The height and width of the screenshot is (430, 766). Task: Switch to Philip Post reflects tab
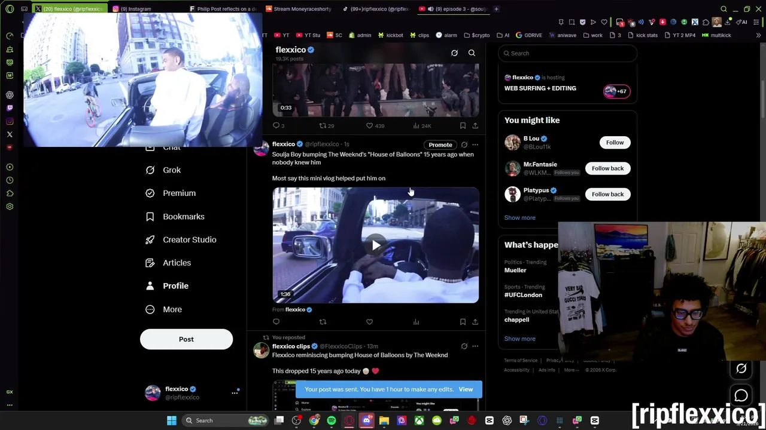click(x=222, y=9)
